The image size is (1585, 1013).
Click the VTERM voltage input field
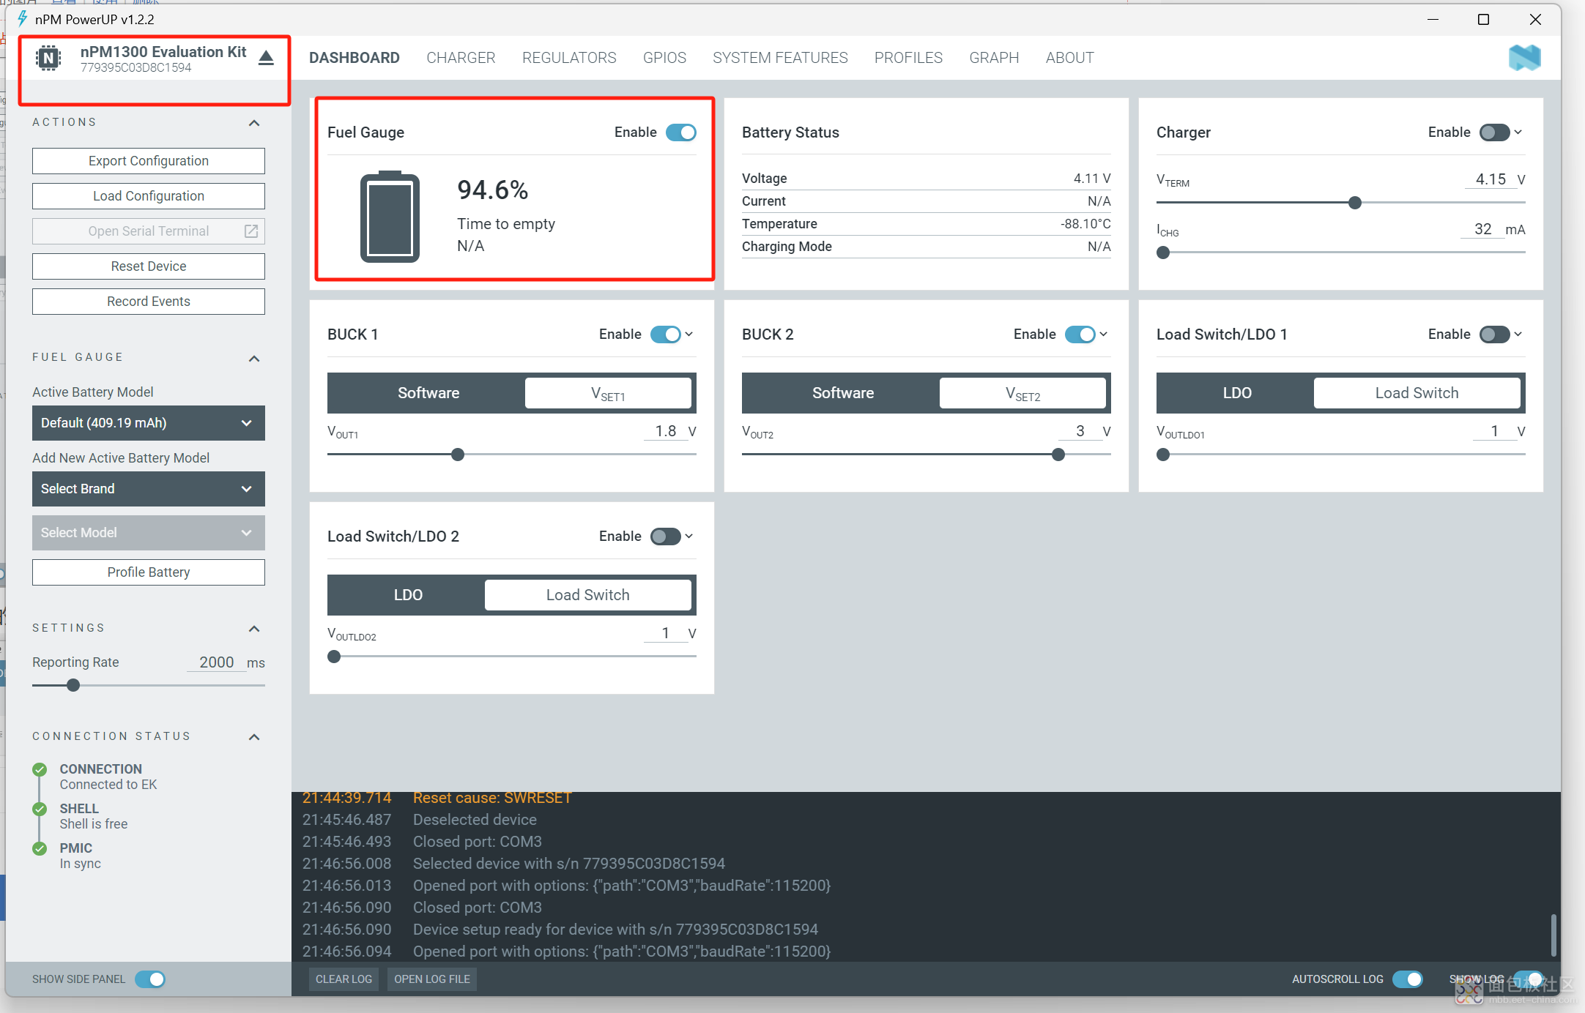[1490, 179]
